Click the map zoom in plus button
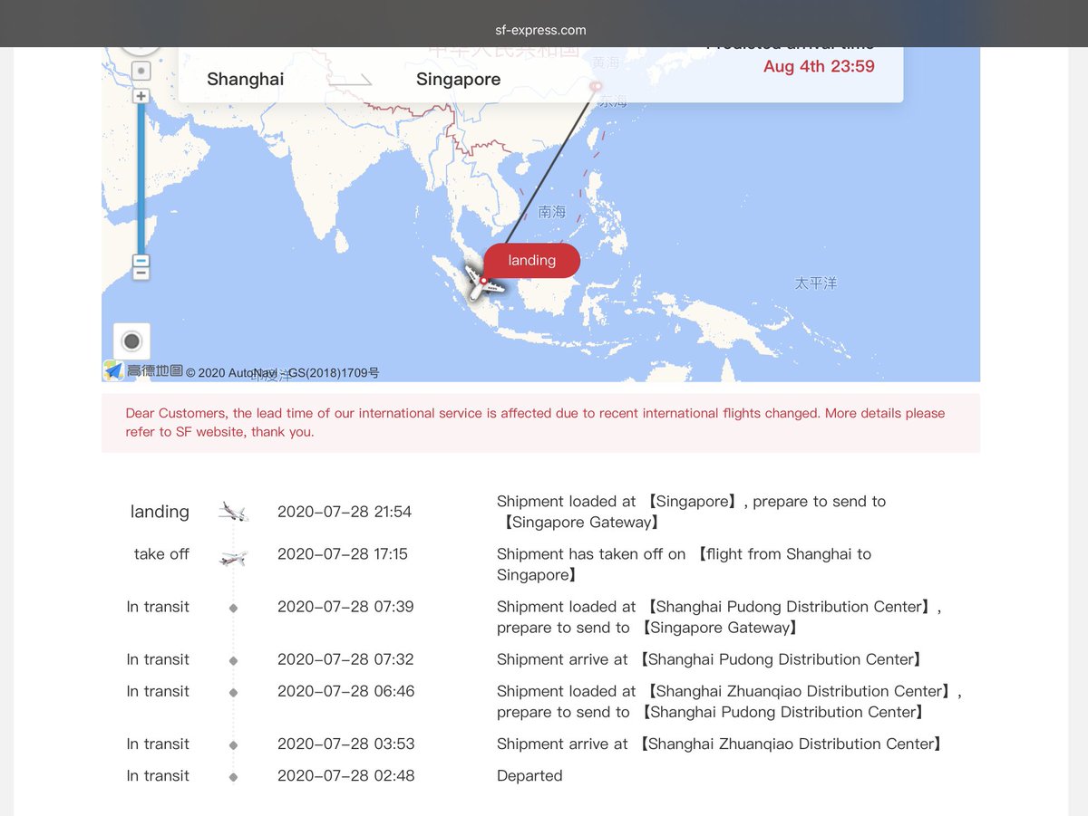The height and width of the screenshot is (816, 1088). [x=141, y=95]
